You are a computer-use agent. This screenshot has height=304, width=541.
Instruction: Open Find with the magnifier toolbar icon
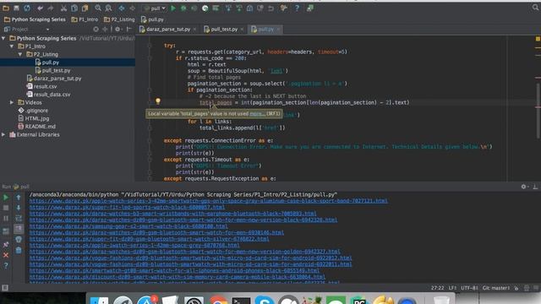tap(98, 8)
